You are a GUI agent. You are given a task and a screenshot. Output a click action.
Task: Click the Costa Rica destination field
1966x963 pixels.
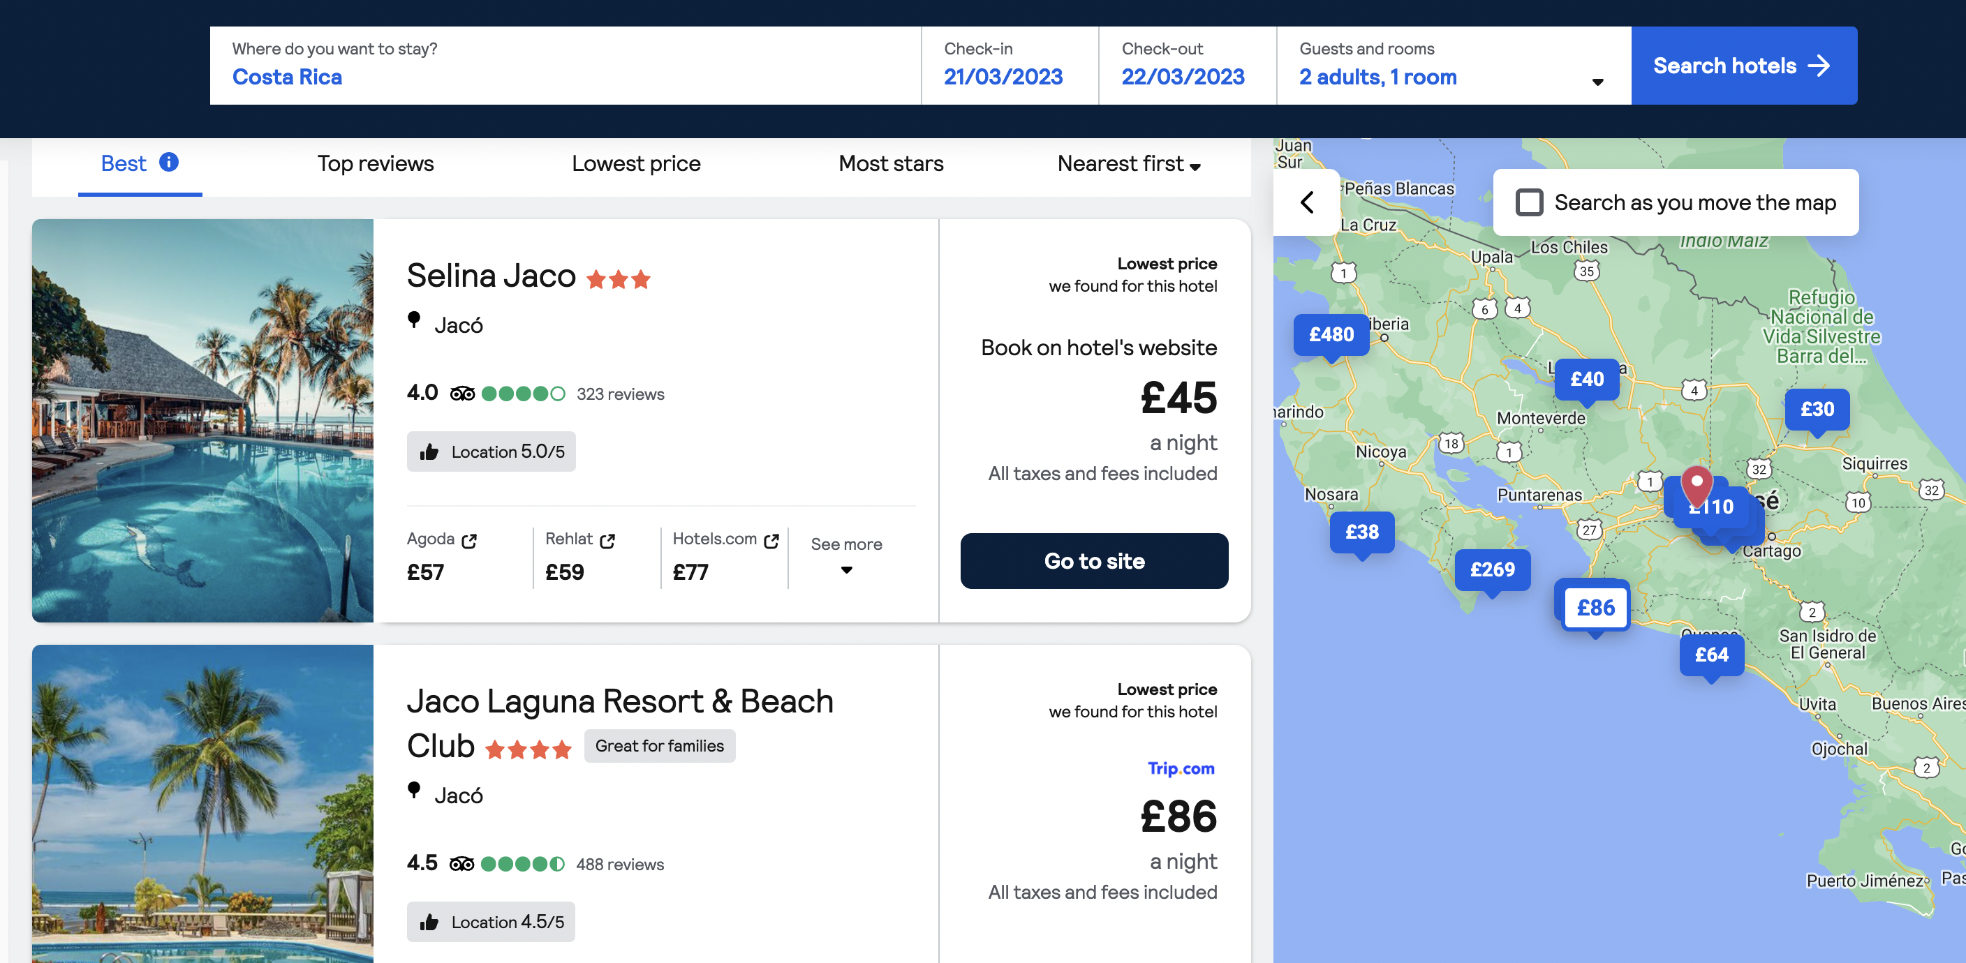(566, 66)
